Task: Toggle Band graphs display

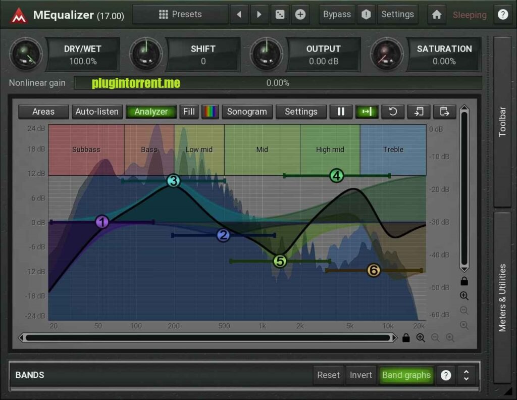Action: (x=406, y=375)
